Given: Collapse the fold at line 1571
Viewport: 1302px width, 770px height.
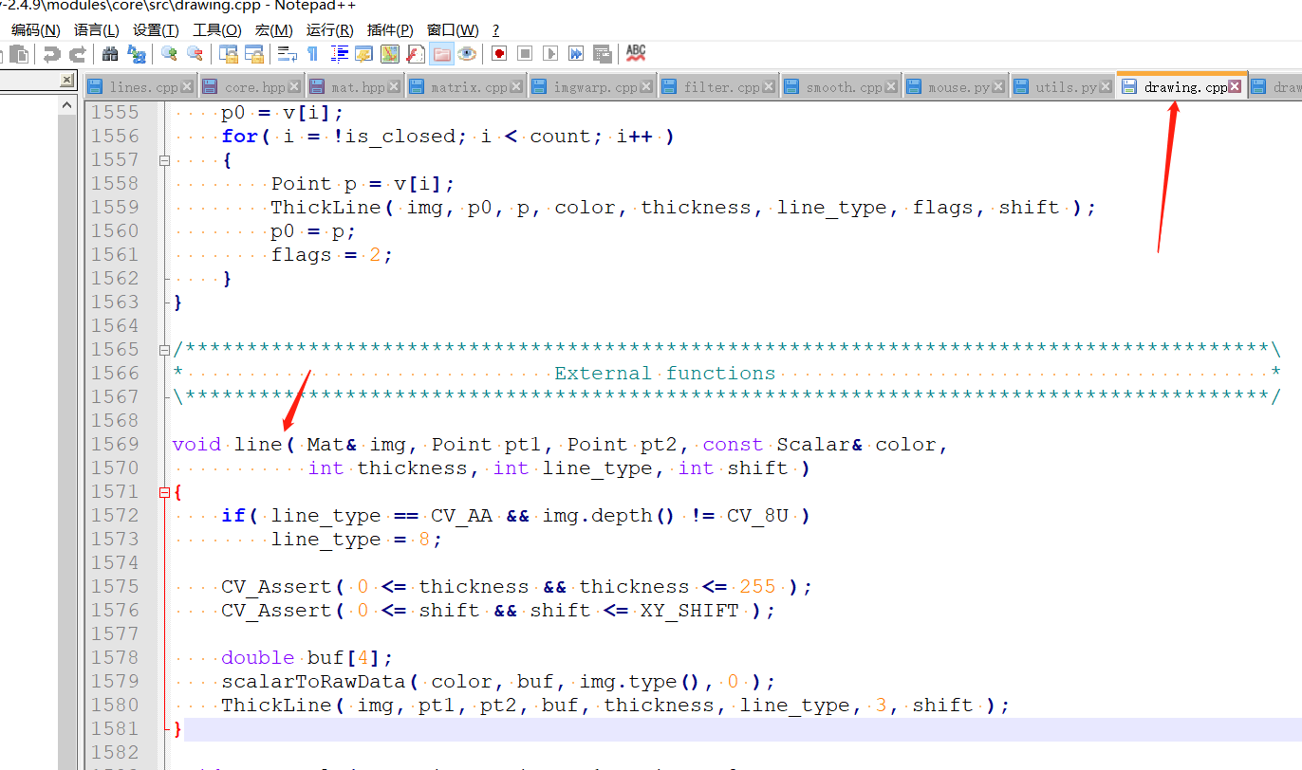Looking at the screenshot, I should pyautogui.click(x=163, y=491).
